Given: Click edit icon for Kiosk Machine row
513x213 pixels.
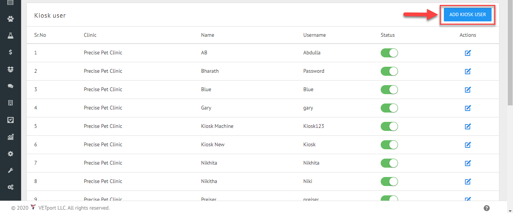Looking at the screenshot, I should [468, 126].
